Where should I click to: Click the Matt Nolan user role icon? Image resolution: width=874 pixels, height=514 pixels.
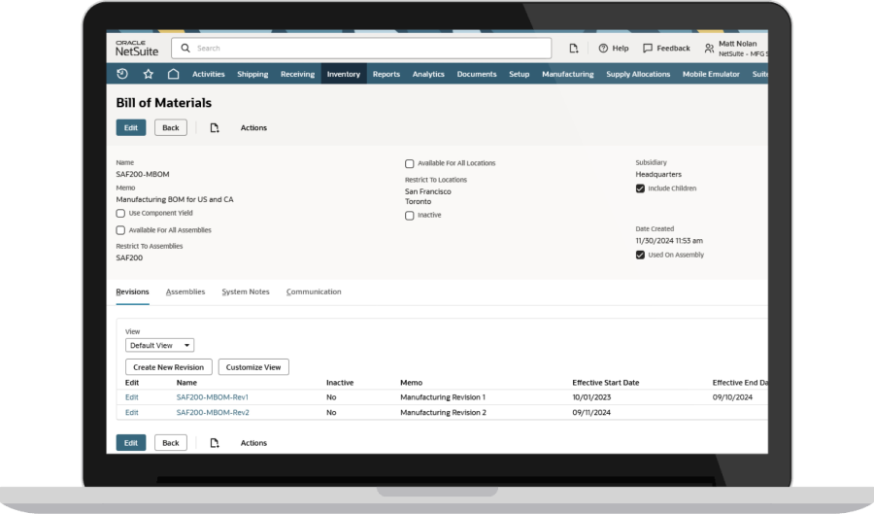pos(709,48)
